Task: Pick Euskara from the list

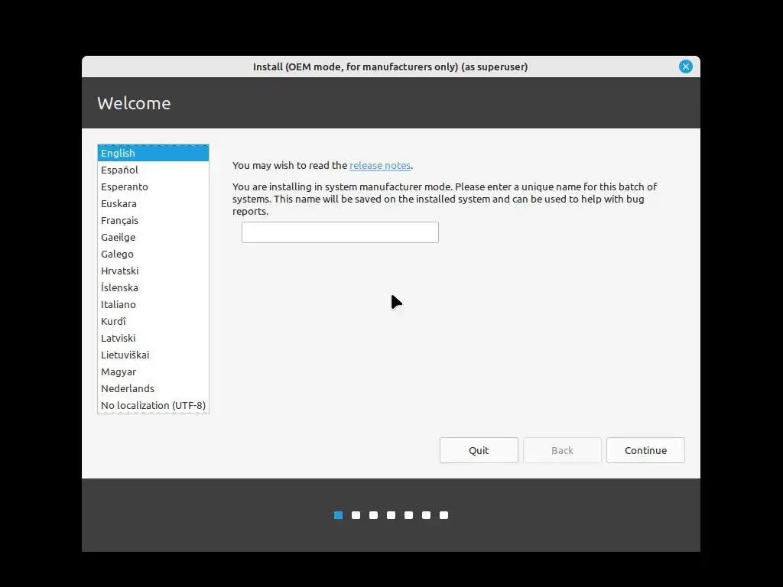Action: [153, 203]
